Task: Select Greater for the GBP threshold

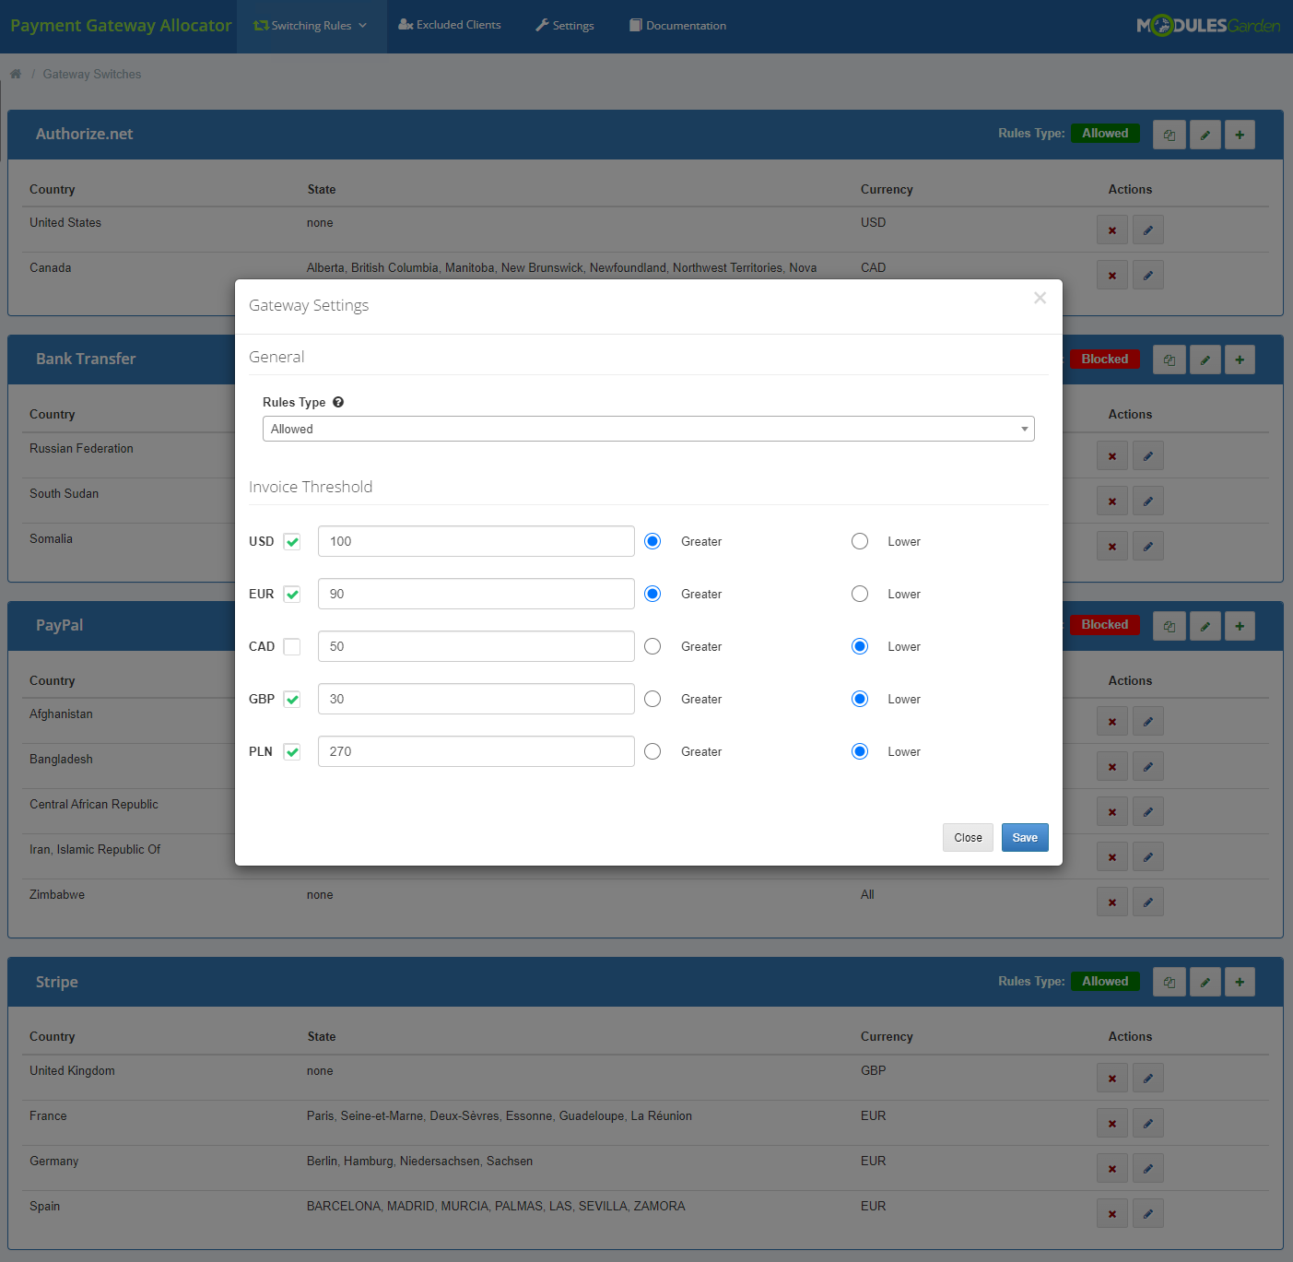Action: (652, 699)
